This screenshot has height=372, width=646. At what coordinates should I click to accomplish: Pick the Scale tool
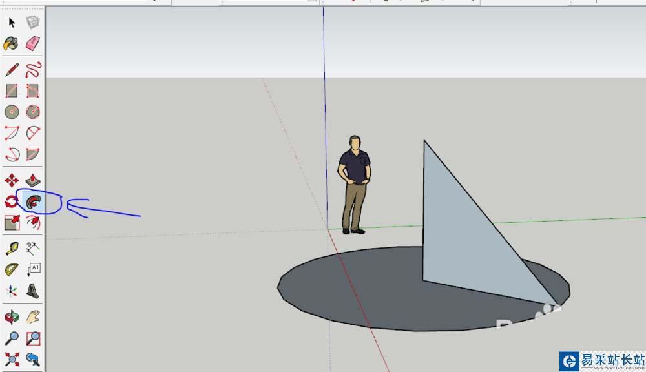(x=12, y=223)
